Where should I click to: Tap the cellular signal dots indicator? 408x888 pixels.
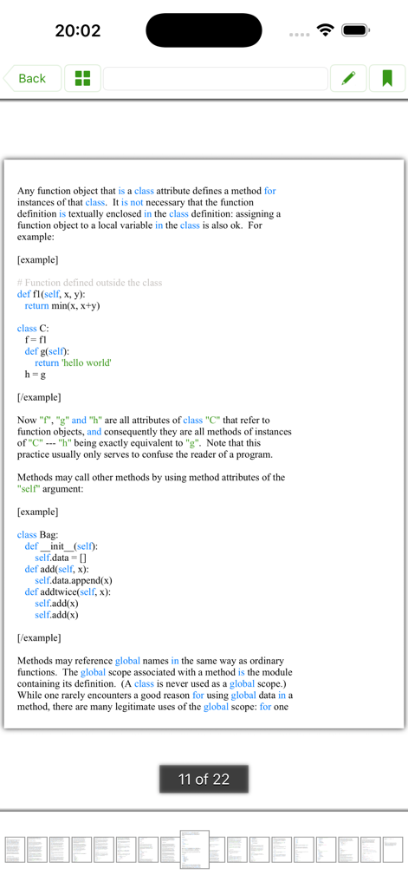tap(300, 35)
